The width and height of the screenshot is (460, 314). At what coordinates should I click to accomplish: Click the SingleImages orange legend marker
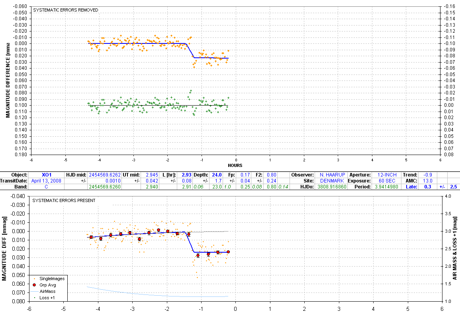[x=35, y=279]
